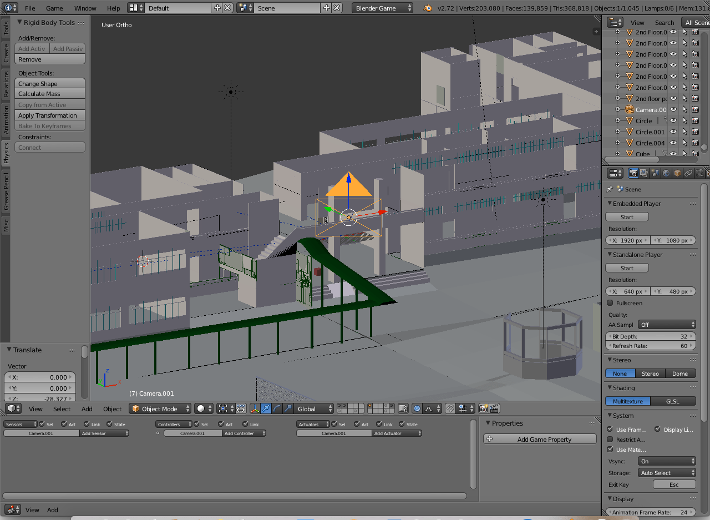
Task: Switch to the Physics tool shelf tab
Action: [x=6, y=153]
